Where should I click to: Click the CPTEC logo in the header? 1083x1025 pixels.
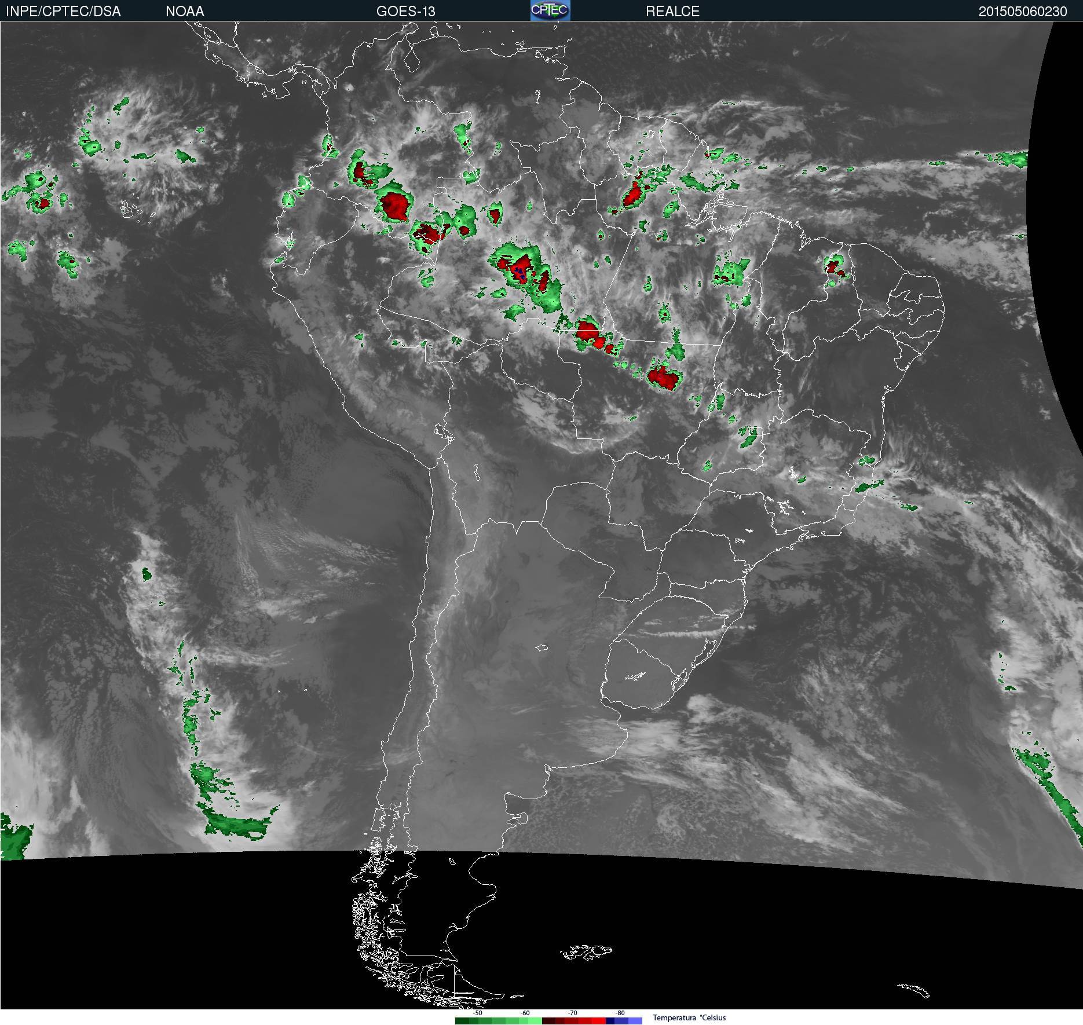[x=550, y=10]
